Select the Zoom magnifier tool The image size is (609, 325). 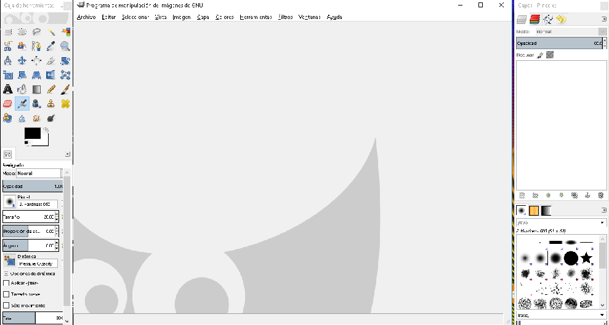65,46
